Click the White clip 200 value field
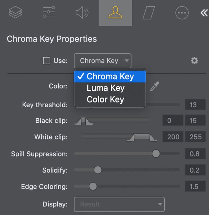 click(x=173, y=137)
